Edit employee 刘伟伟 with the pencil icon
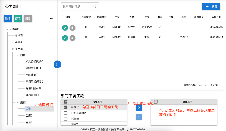226x131 pixels. 65,38
